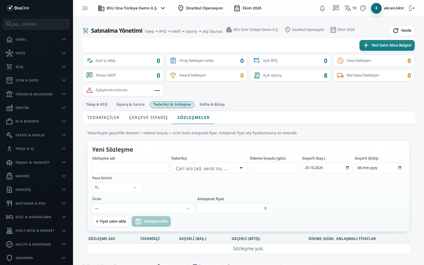Open the Mal kabul bekleyen card
The height and width of the screenshot is (265, 424).
coord(374,75)
